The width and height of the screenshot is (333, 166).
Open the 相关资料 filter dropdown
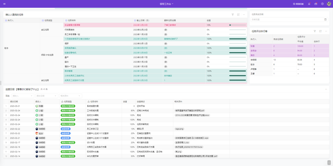71,96
